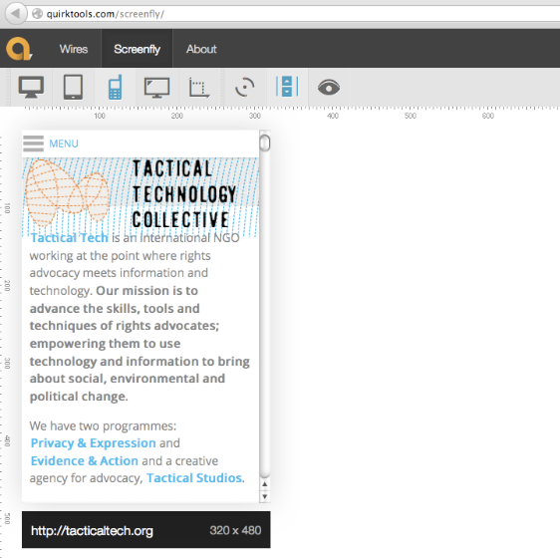Go back with the browser arrow
This screenshot has height=560, width=560.
tap(15, 14)
